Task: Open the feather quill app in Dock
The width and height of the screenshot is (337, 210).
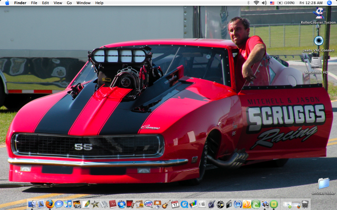Action: tap(86, 204)
